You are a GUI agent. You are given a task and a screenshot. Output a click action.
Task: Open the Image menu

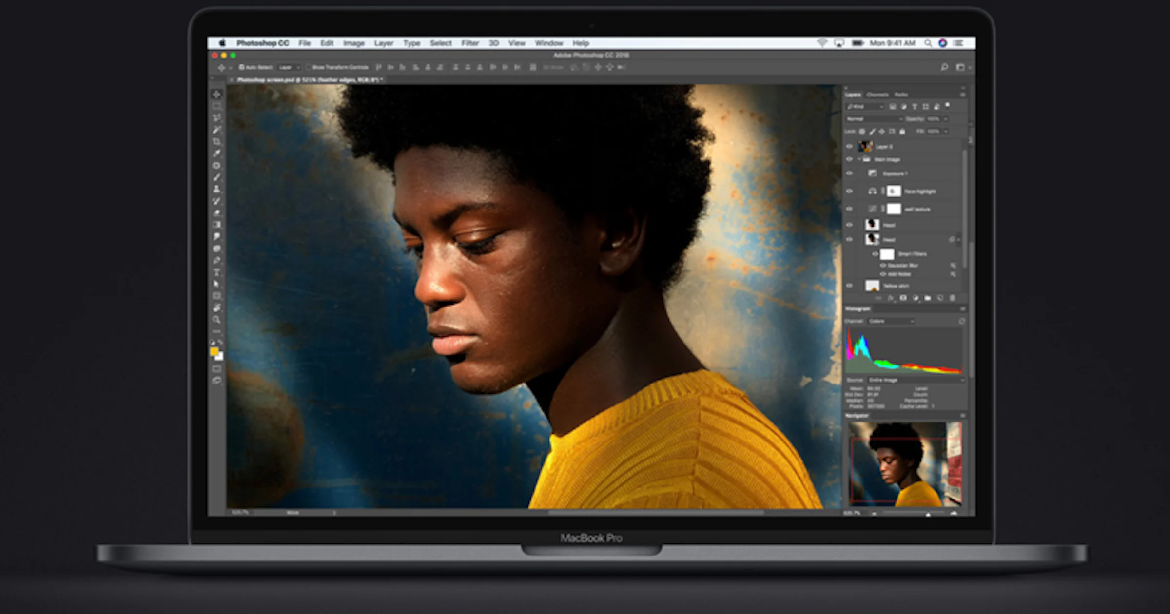click(x=354, y=43)
